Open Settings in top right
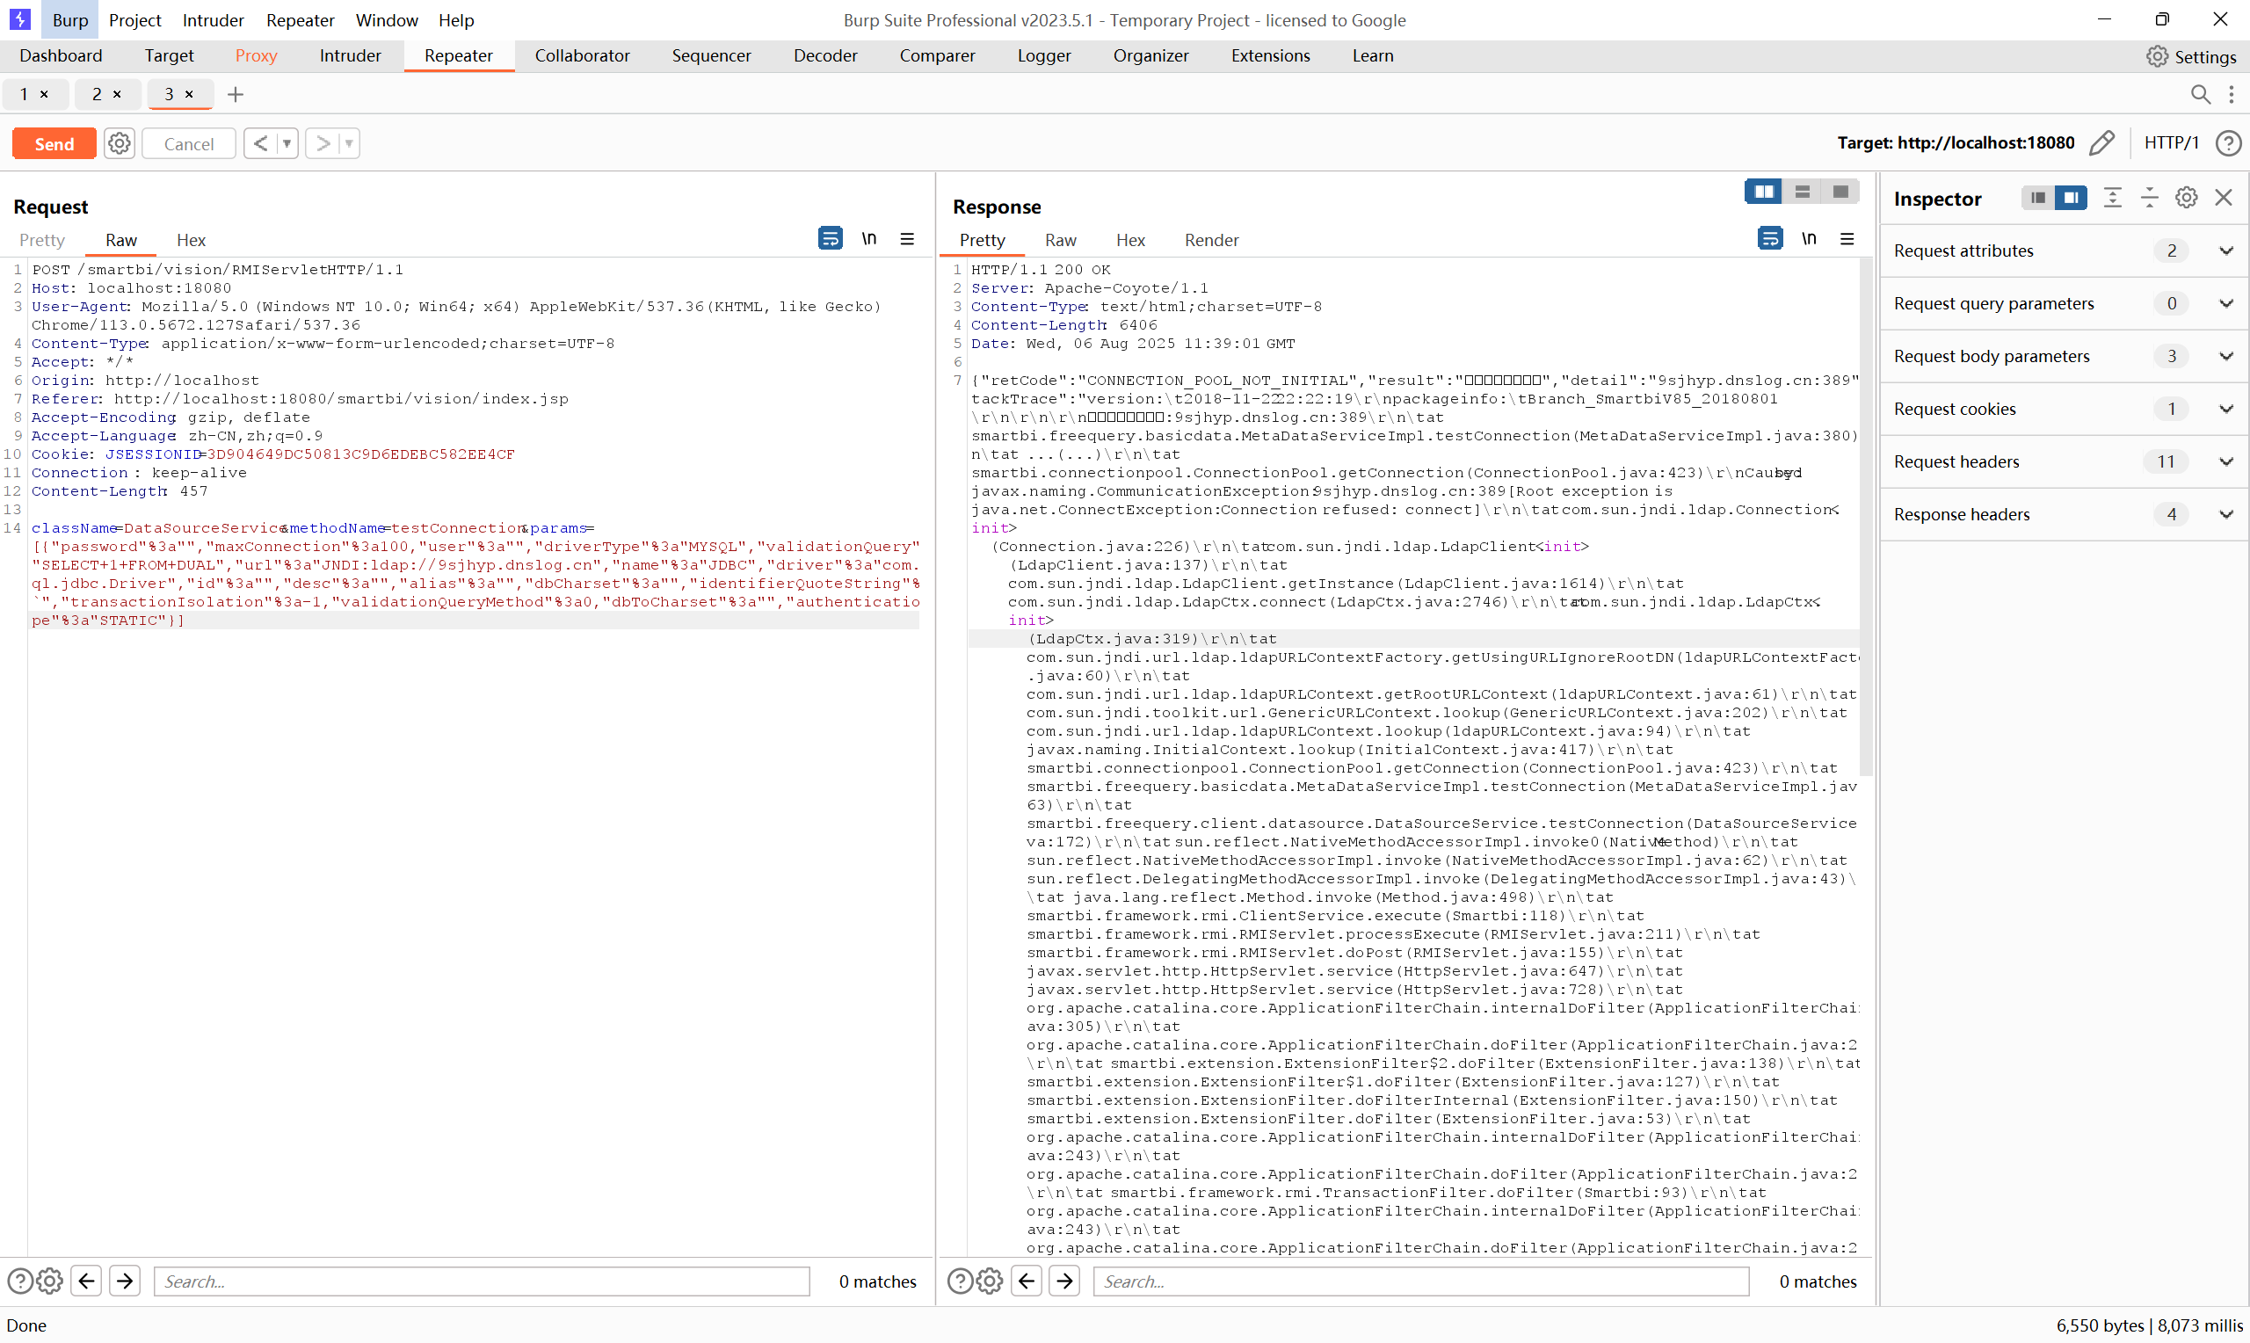Screen dimensions: 2250x1343 [x=2190, y=56]
